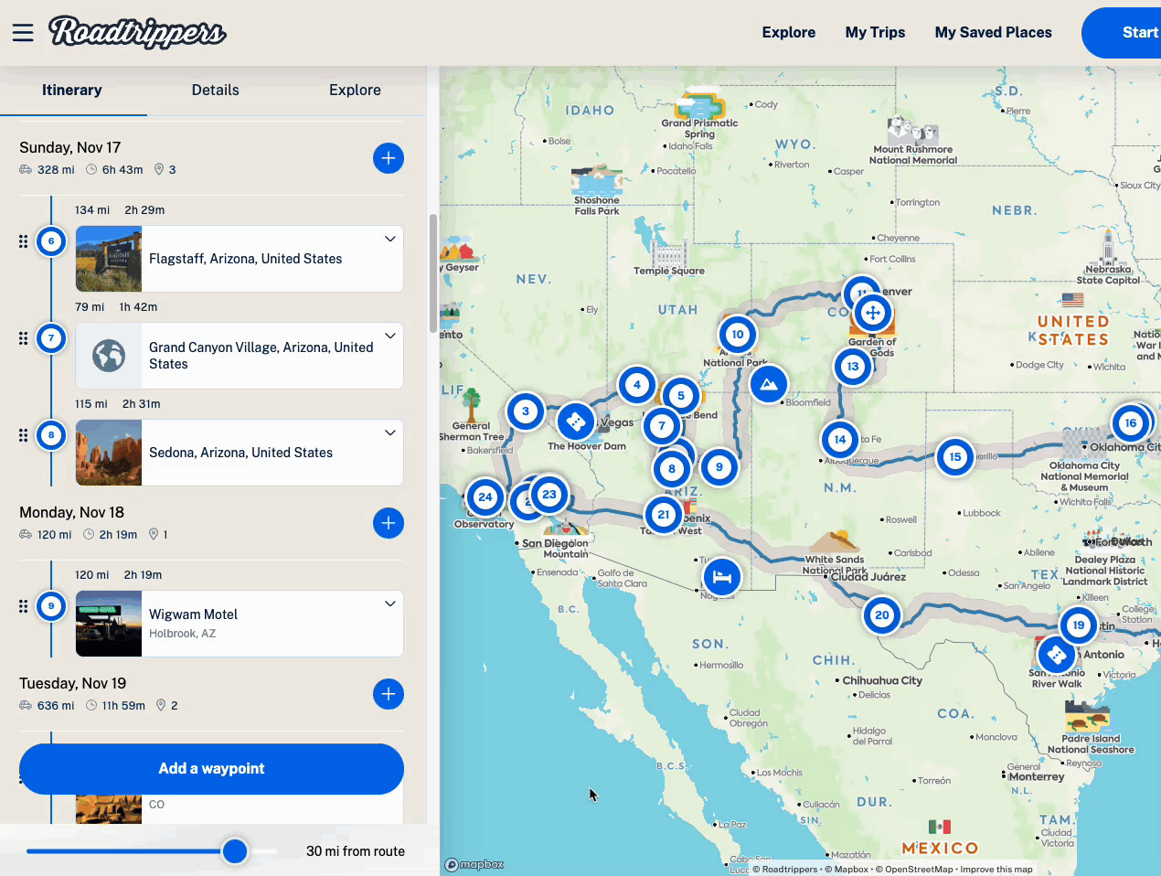
Task: Switch to the Itinerary tab
Action: point(72,91)
